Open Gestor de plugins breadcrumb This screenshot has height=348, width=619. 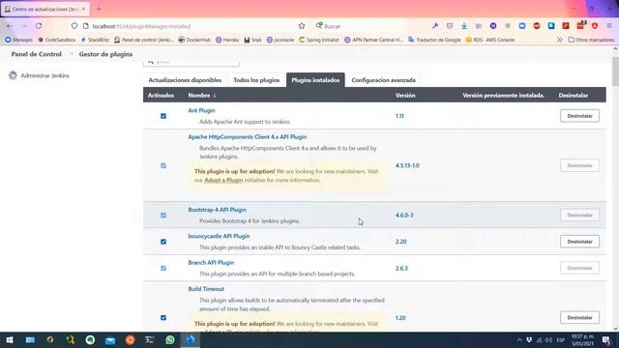105,54
